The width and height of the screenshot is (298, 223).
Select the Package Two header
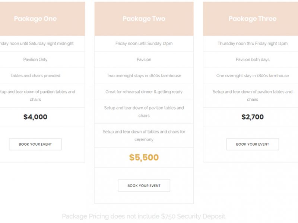click(x=144, y=19)
